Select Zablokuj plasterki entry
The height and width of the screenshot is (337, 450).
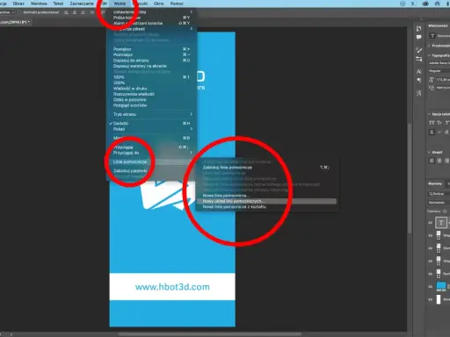(151, 171)
